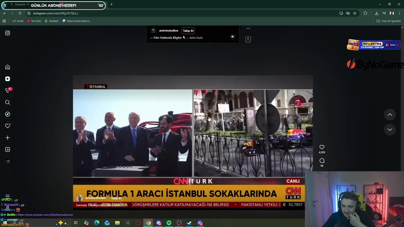Image resolution: width=404 pixels, height=227 pixels.
Task: Expand caption with daha fazla
Action: (x=196, y=38)
